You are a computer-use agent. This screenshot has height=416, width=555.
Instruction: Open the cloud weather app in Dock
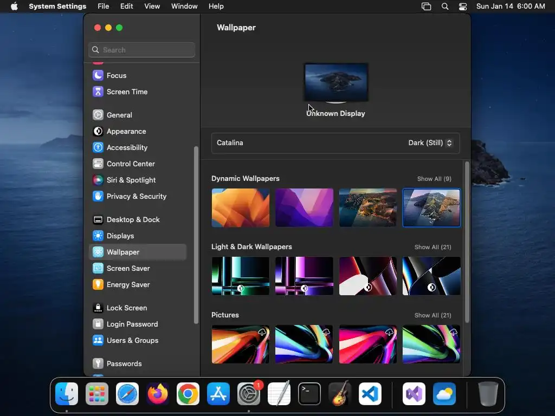tap(444, 394)
